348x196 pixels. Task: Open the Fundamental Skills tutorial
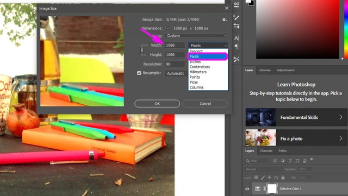[x=296, y=117]
